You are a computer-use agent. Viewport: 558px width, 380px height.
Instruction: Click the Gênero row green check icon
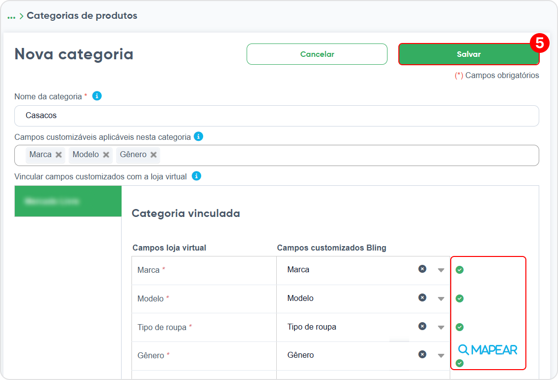click(x=460, y=363)
